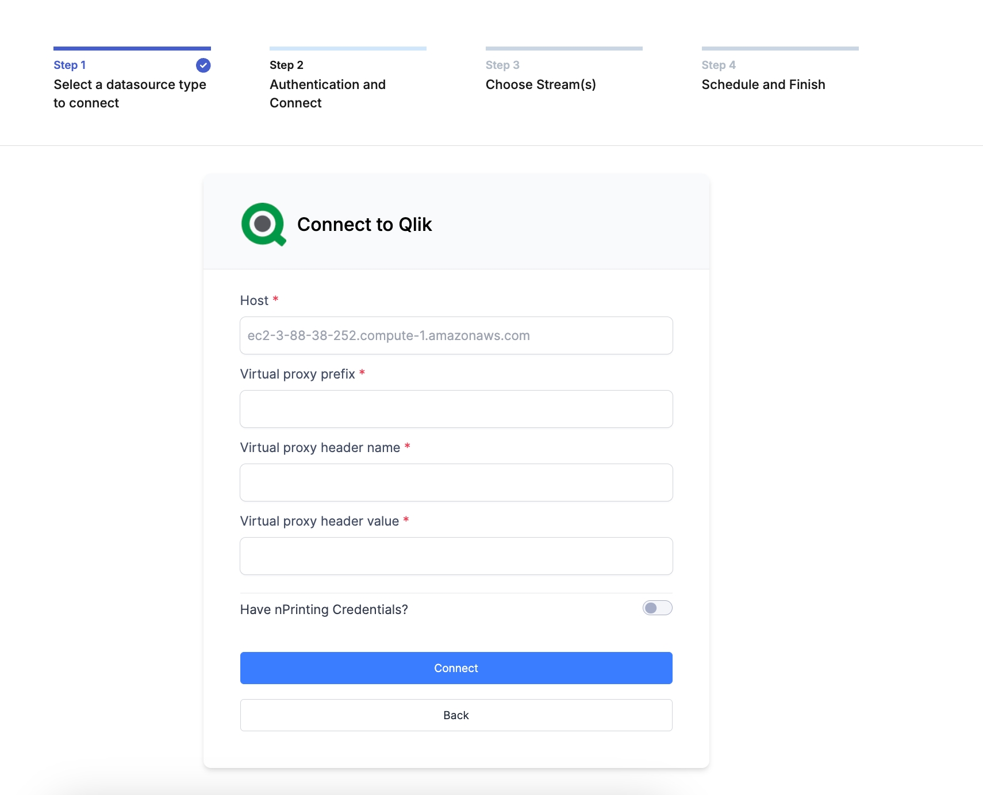
Task: Click the Host field label
Action: coord(254,300)
